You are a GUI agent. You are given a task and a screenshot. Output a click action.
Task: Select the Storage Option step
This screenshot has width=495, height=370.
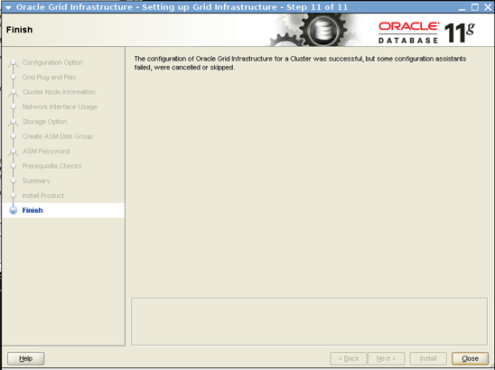[x=44, y=122]
